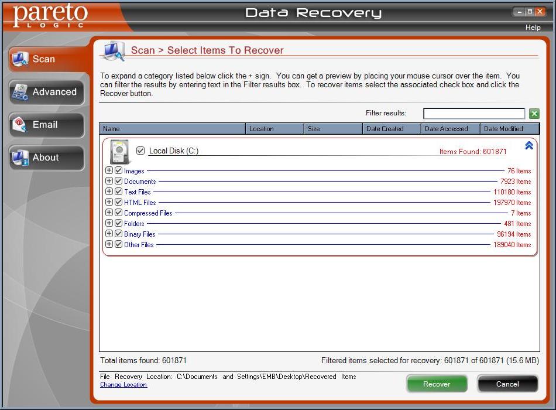Open the Advanced section icon
The height and width of the screenshot is (410, 556).
click(20, 92)
